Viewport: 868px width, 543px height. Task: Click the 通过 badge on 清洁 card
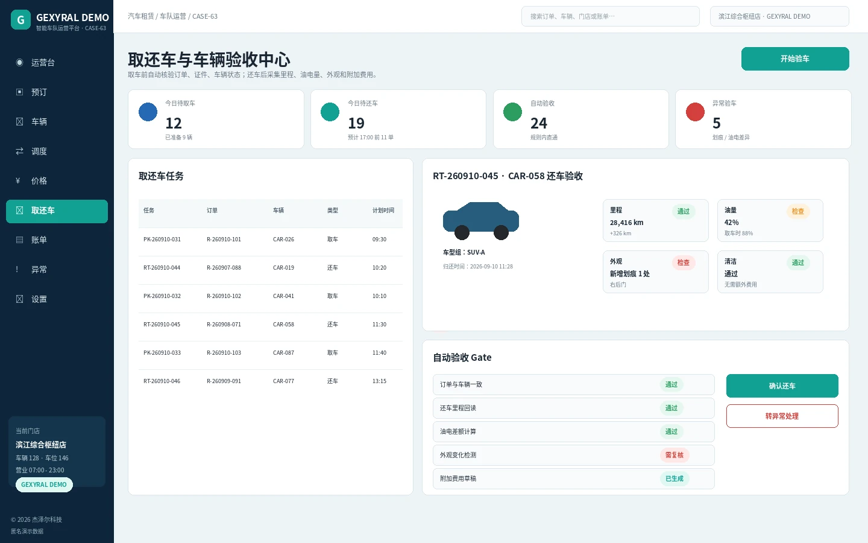[798, 263]
